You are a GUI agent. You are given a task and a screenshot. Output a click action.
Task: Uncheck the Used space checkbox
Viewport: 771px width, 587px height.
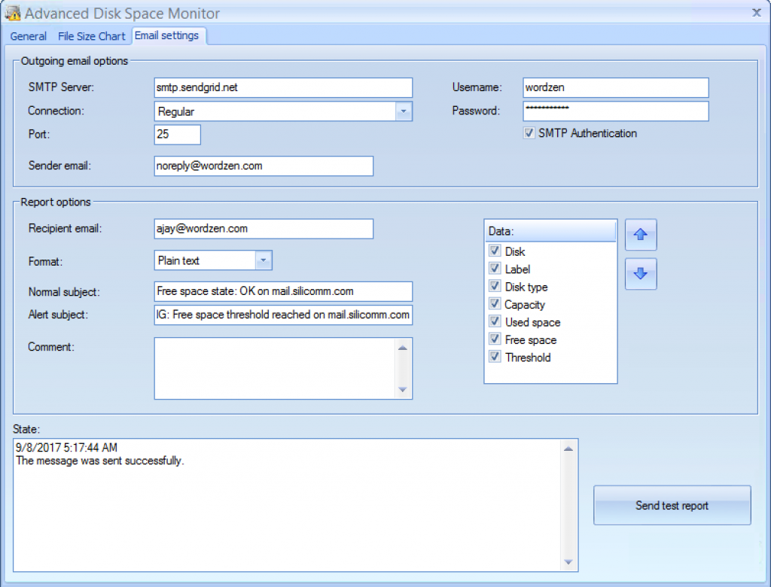[495, 322]
